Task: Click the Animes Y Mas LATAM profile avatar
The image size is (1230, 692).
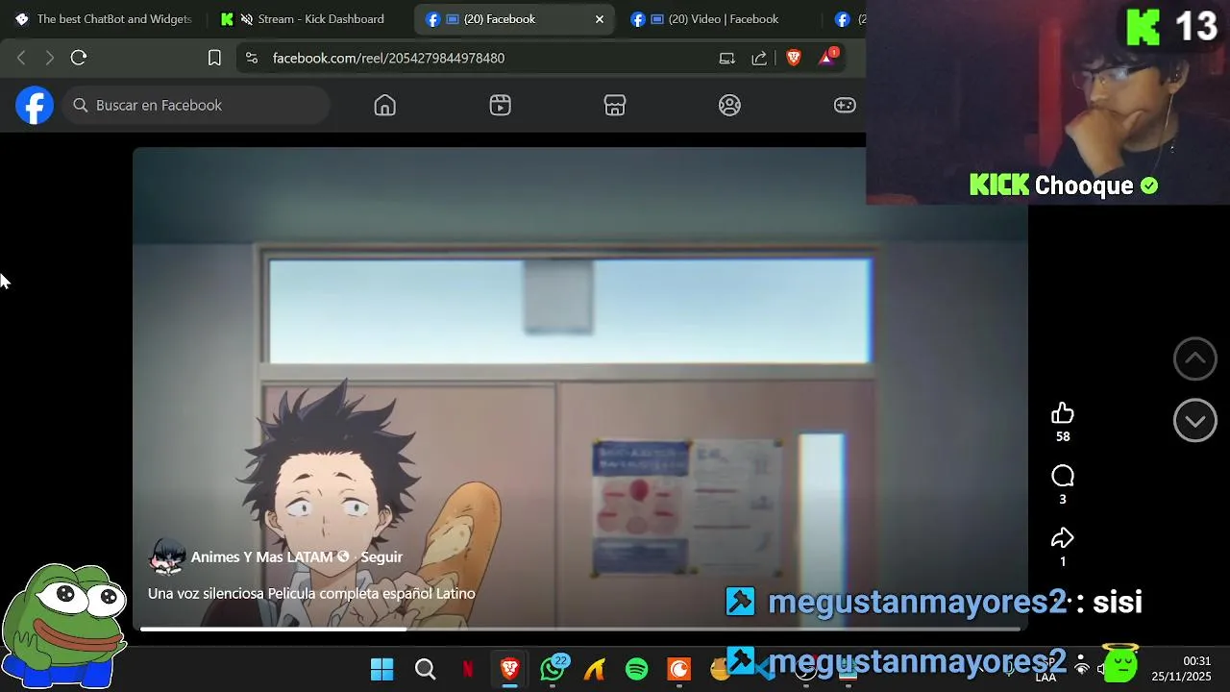Action: [166, 556]
